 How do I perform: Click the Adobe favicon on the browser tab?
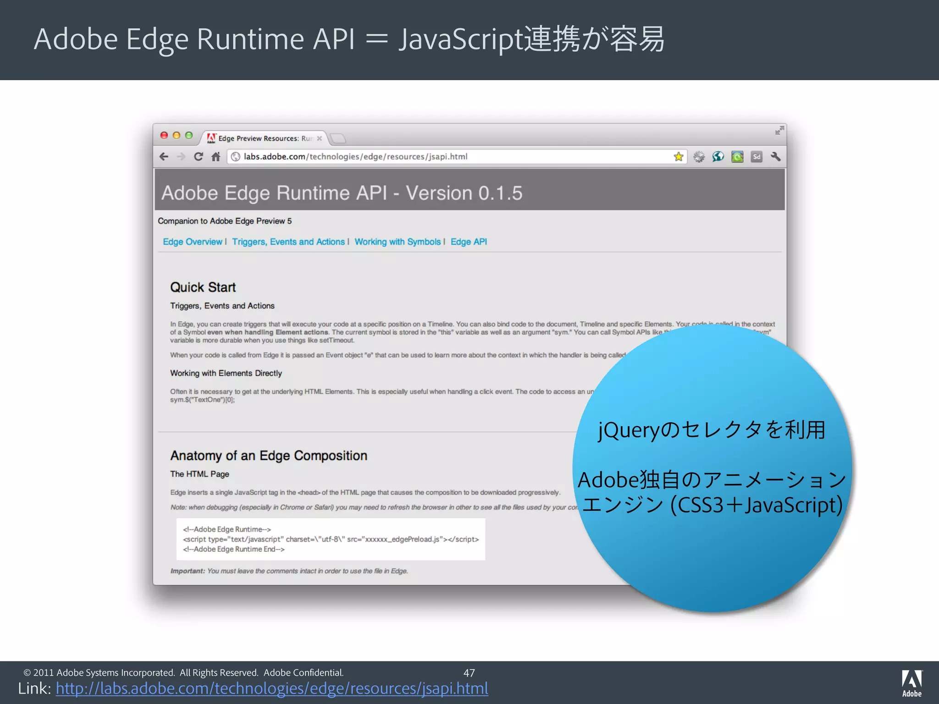pos(211,138)
